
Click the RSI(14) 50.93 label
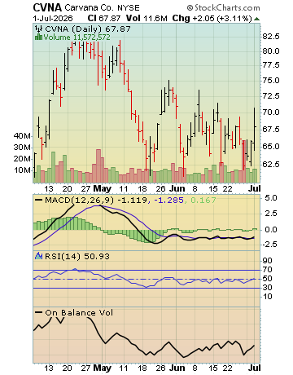[77, 257]
